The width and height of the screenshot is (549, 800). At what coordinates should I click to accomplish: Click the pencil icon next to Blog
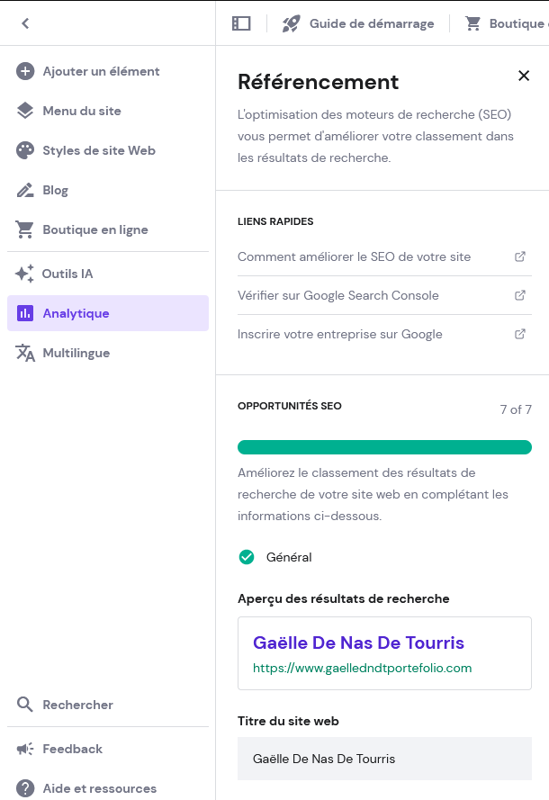(x=25, y=190)
